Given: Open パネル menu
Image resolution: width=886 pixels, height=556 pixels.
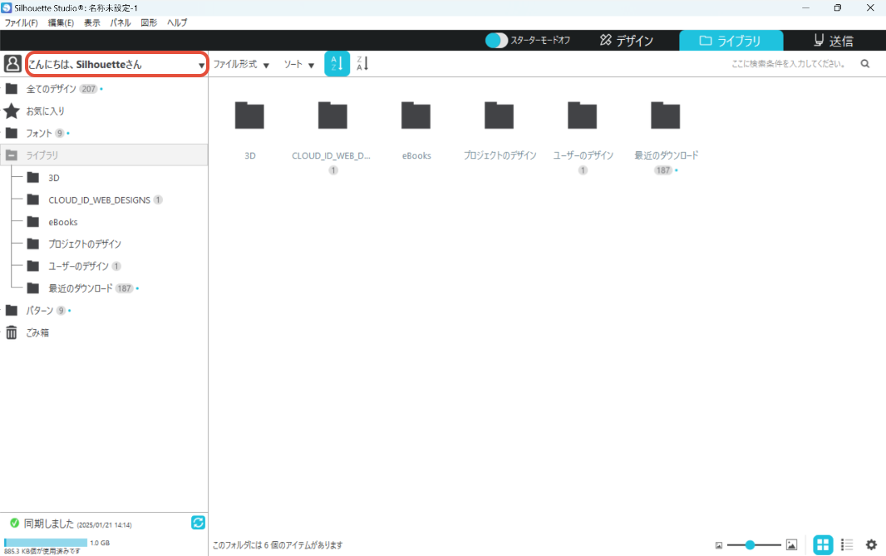Looking at the screenshot, I should click(121, 22).
